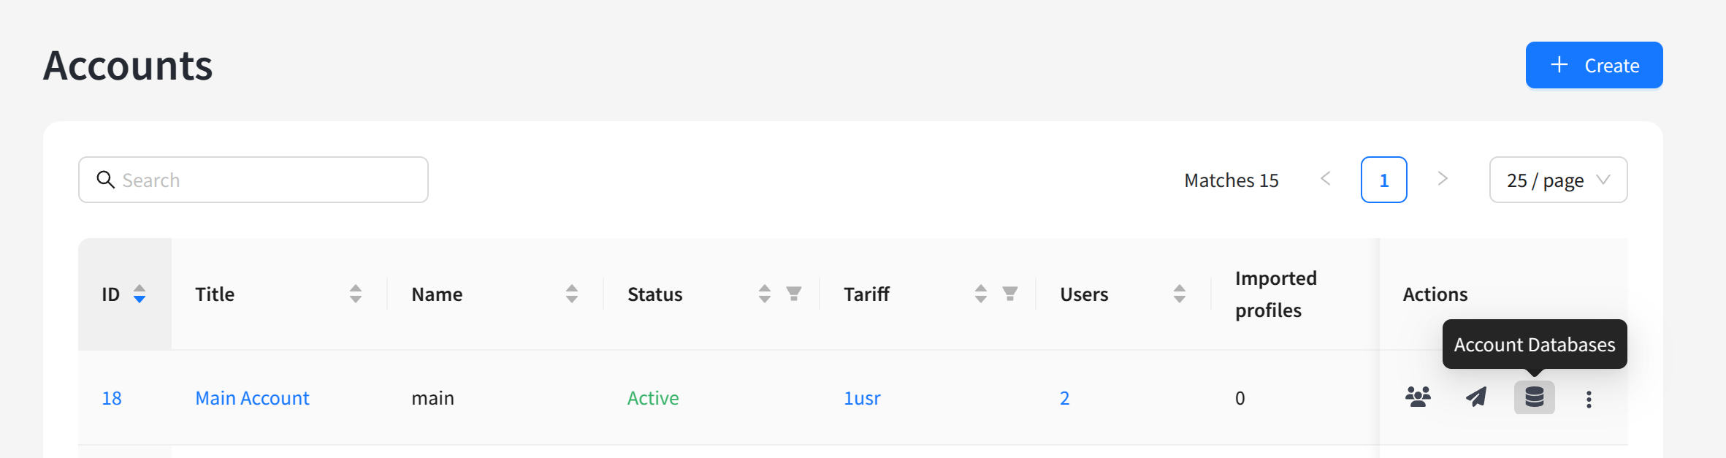The height and width of the screenshot is (458, 1726).
Task: Select page 1 in pagination
Action: (1383, 180)
